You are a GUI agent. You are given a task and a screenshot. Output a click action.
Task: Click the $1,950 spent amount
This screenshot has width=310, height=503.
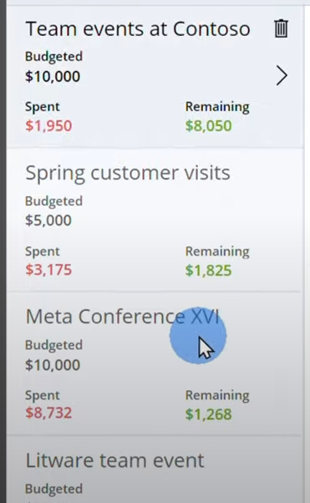pyautogui.click(x=48, y=125)
